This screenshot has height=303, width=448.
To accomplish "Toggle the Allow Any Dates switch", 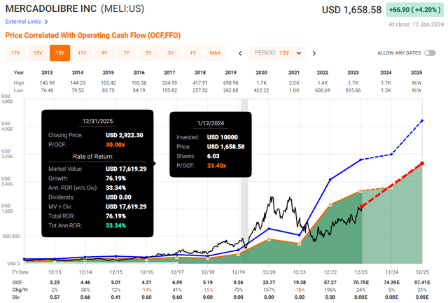I will (429, 52).
